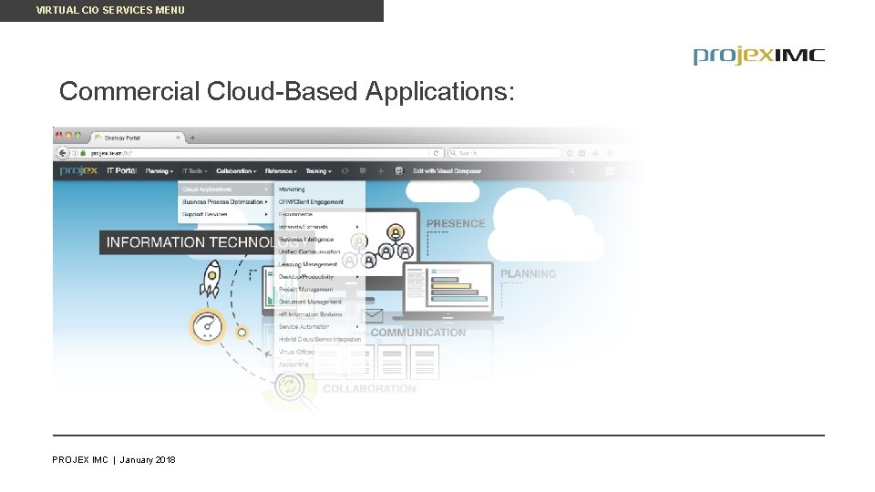Expand Business Process Optimization submenu
The height and width of the screenshot is (492, 875).
[x=225, y=202]
